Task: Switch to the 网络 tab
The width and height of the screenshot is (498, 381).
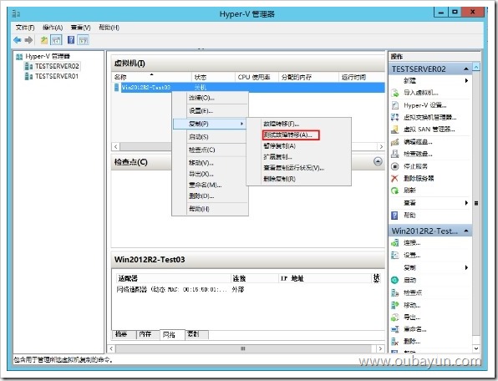Action: tap(172, 335)
